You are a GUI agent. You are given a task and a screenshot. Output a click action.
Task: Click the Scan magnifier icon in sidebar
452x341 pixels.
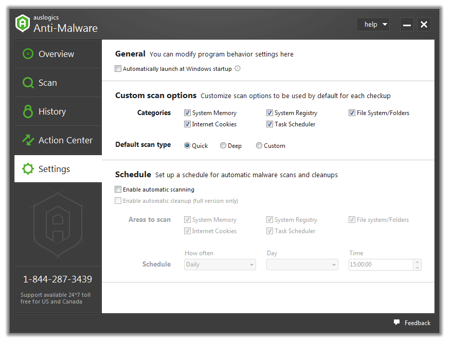[x=28, y=83]
